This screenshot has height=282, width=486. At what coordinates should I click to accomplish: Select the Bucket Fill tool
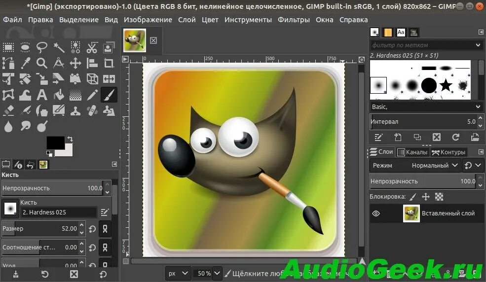tap(59, 95)
